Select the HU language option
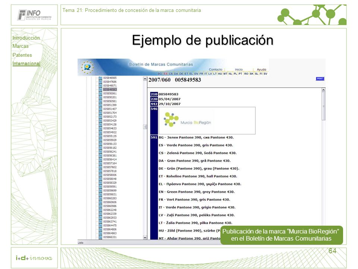This screenshot has height=269, width=358. 220,74
